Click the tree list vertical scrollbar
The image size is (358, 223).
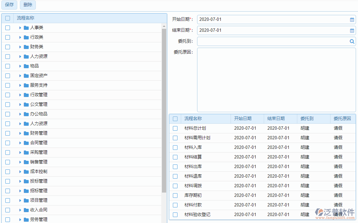coord(164,109)
